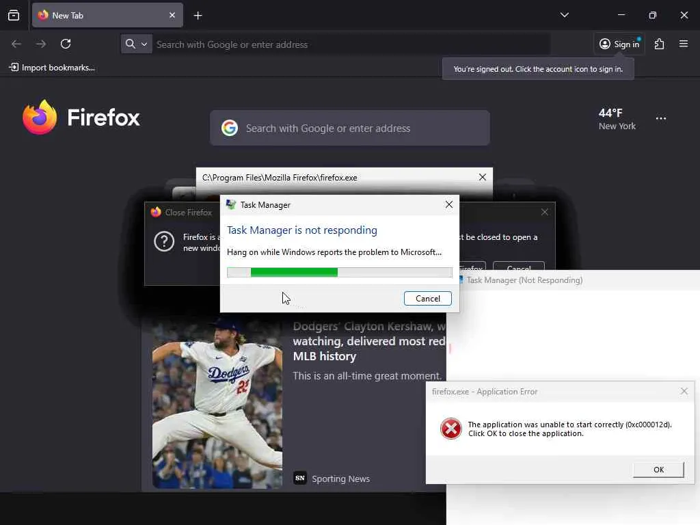Click the signed out notification tooltip
Viewport: 700px width, 525px height.
[538, 69]
